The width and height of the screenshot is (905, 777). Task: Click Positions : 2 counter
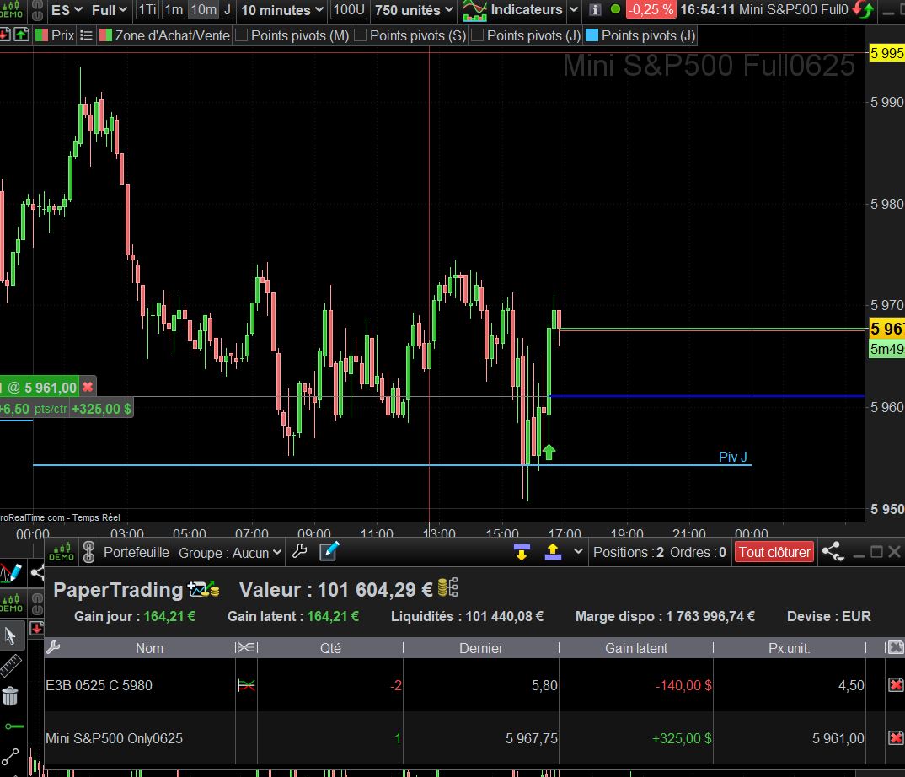pyautogui.click(x=628, y=552)
